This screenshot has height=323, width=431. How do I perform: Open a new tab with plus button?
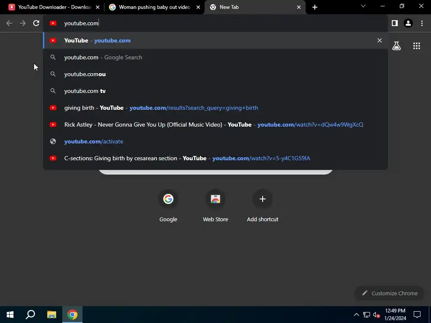click(x=315, y=7)
